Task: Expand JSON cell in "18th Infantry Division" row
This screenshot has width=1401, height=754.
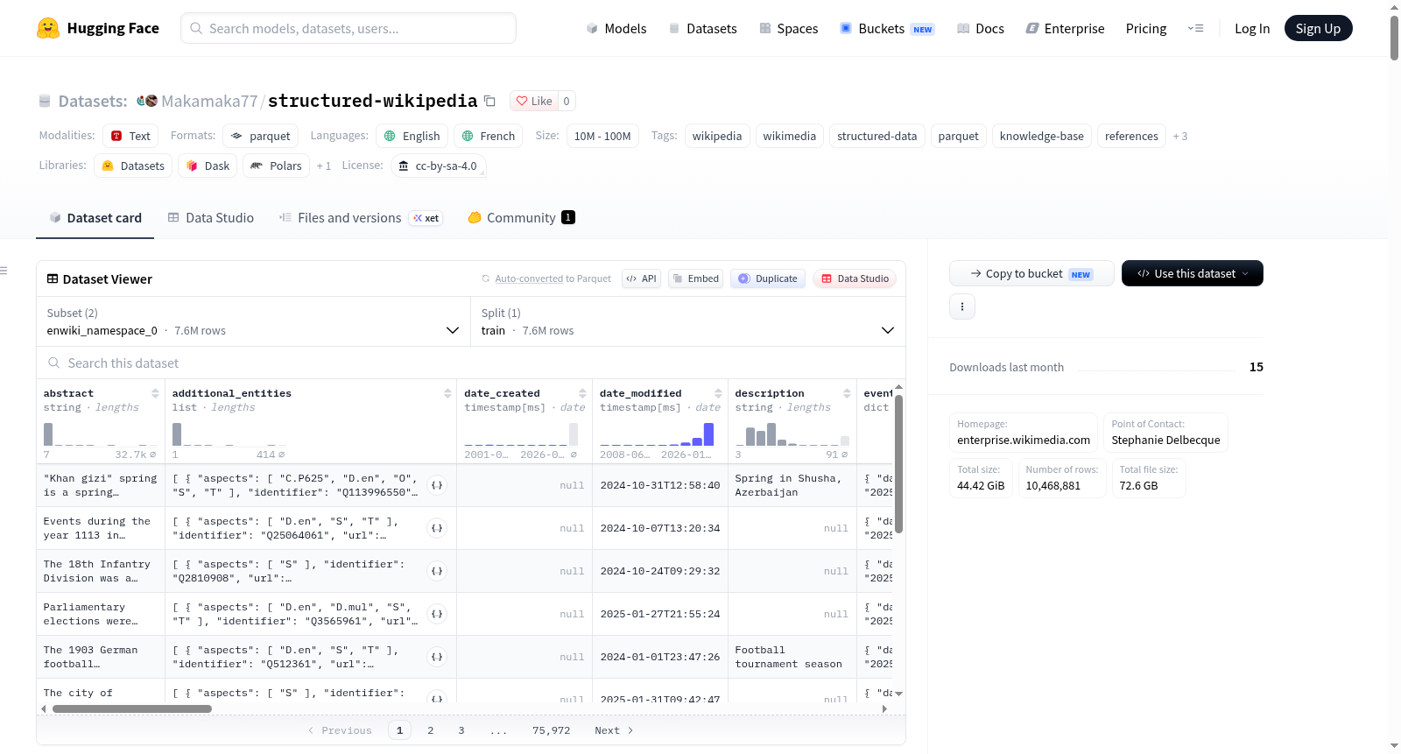Action: [x=437, y=571]
